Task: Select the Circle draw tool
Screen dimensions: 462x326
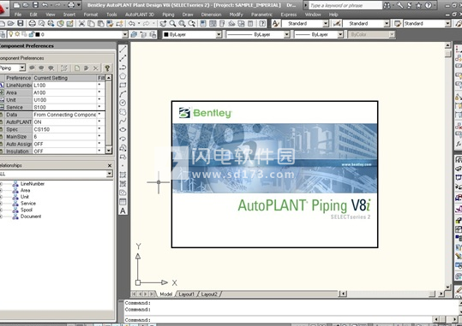Action: coord(123,103)
